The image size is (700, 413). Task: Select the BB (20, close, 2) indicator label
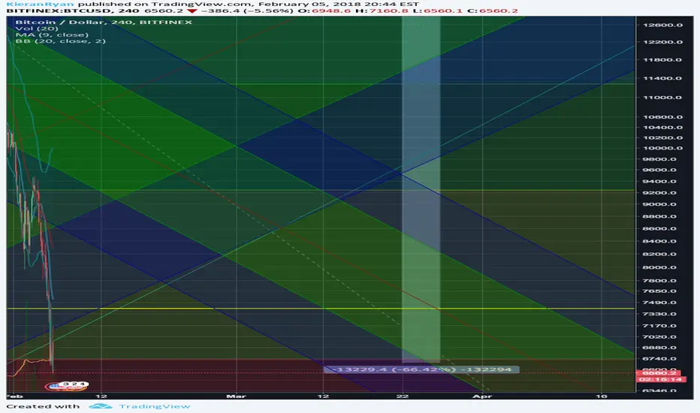[x=60, y=41]
